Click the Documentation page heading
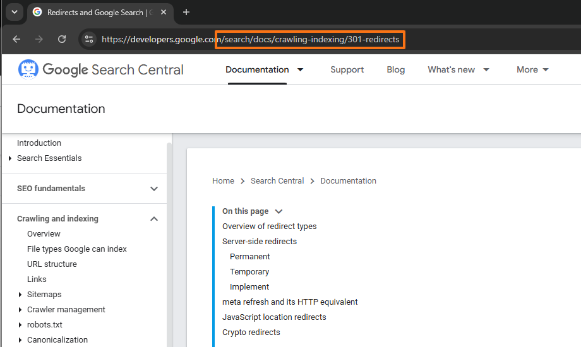The height and width of the screenshot is (347, 581). click(x=61, y=109)
